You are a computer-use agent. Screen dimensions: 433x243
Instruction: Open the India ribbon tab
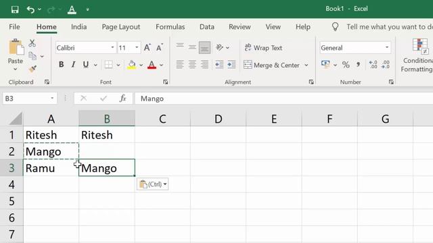[x=78, y=27]
